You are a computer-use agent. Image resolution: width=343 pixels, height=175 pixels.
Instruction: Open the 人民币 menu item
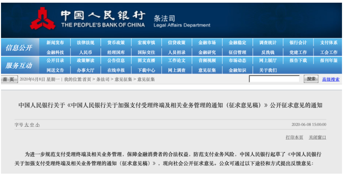(x=86, y=53)
